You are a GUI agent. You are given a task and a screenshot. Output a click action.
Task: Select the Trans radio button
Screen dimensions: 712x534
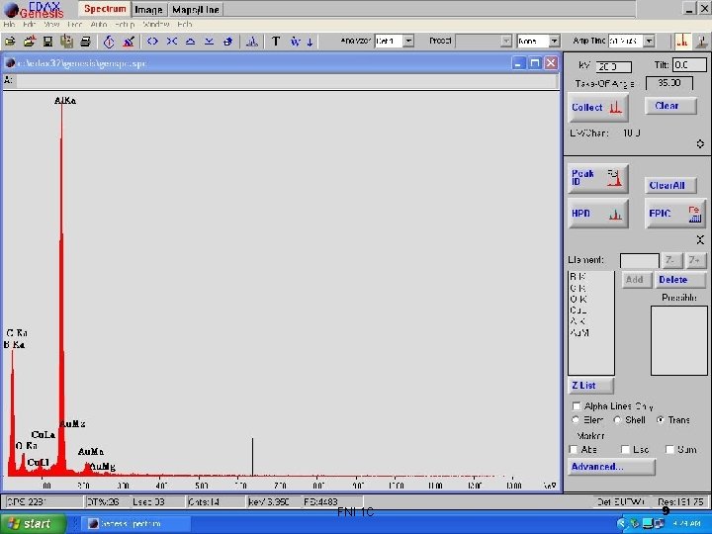[x=660, y=420]
